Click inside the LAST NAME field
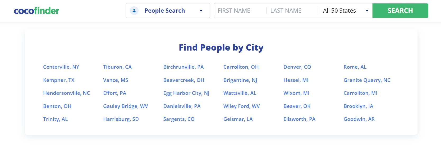This screenshot has height=163, width=441. [x=291, y=11]
